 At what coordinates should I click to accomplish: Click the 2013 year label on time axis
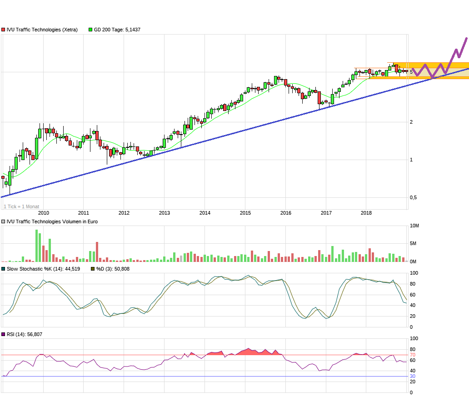[x=164, y=213]
